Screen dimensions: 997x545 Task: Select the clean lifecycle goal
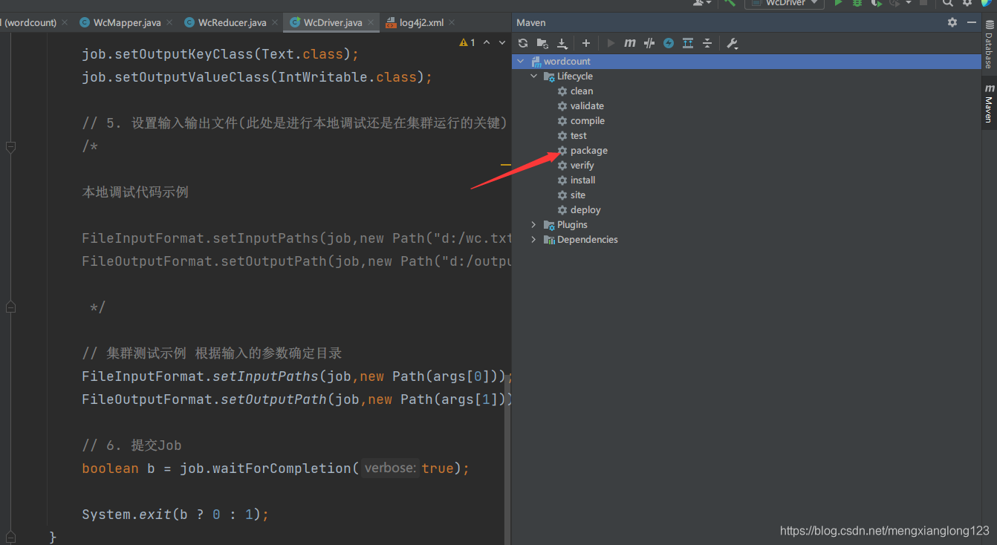582,91
